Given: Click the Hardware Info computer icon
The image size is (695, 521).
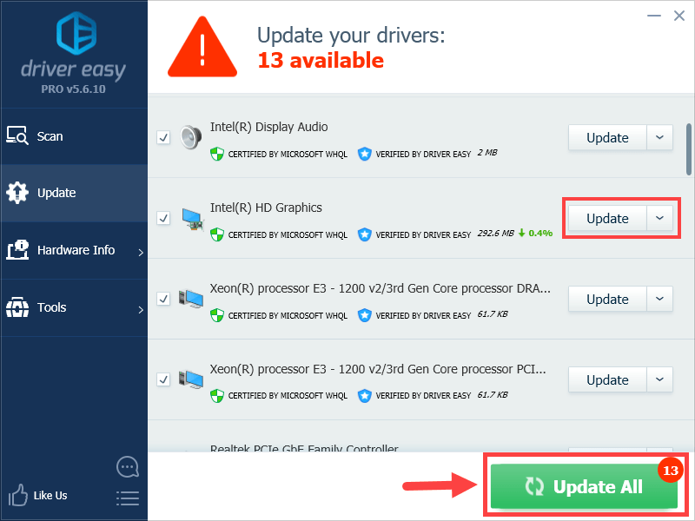Looking at the screenshot, I should [x=17, y=250].
